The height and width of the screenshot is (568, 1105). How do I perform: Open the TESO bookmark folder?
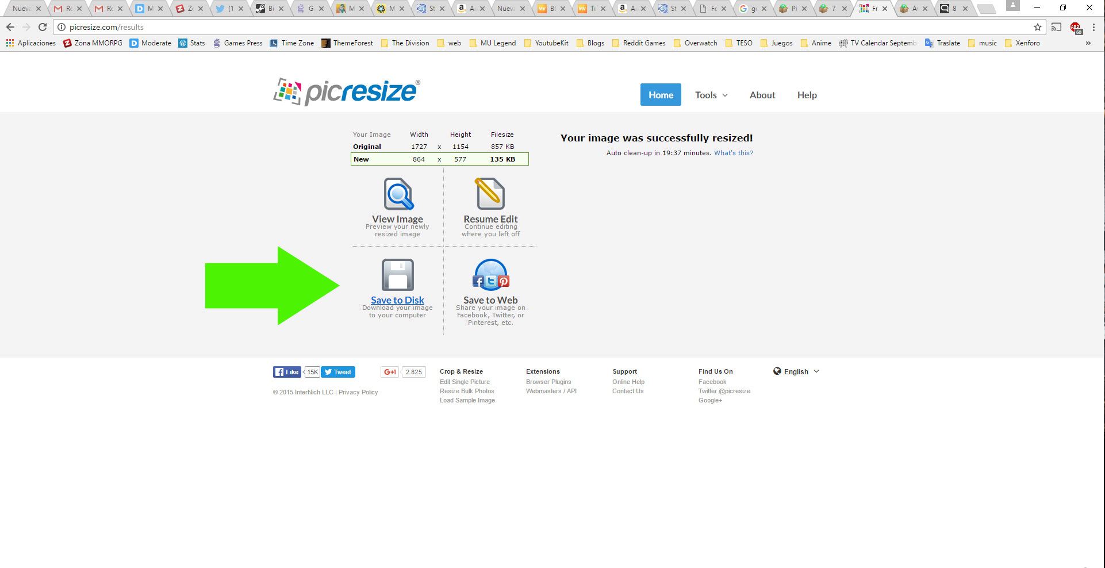739,43
